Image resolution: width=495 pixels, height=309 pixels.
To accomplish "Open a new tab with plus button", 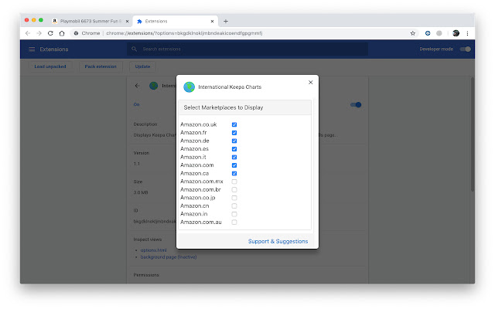I will pyautogui.click(x=226, y=21).
